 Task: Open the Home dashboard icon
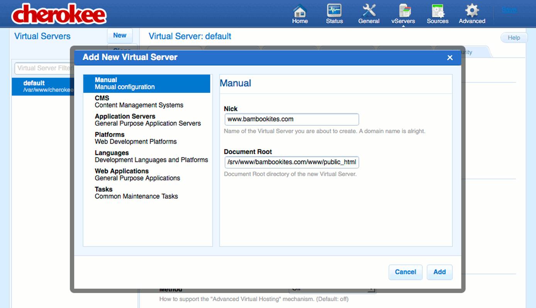pyautogui.click(x=300, y=13)
